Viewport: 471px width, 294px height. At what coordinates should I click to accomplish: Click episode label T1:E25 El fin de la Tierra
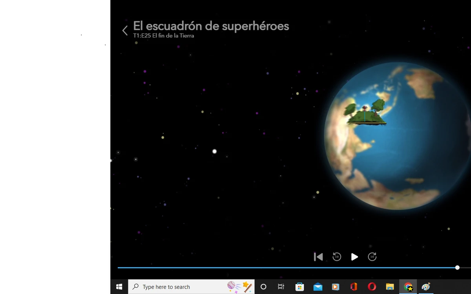click(164, 36)
